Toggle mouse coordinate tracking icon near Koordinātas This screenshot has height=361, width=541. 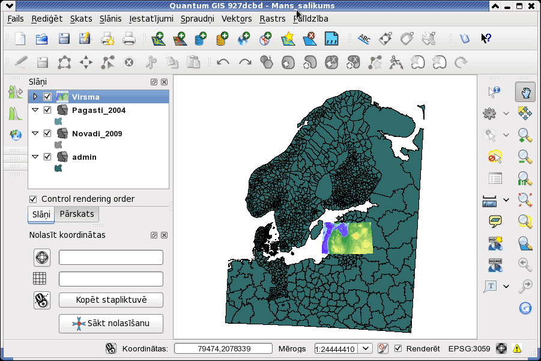[110, 348]
